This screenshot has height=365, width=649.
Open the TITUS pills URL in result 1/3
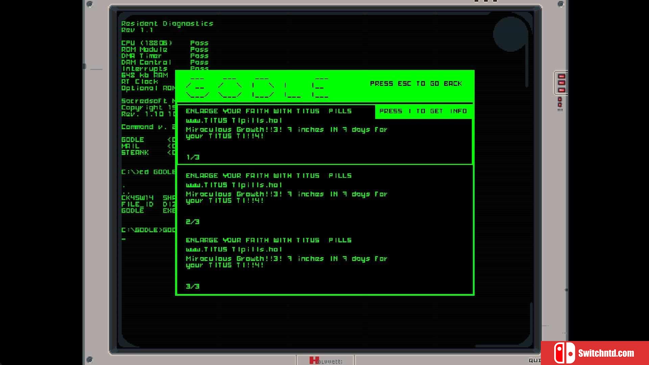click(234, 121)
